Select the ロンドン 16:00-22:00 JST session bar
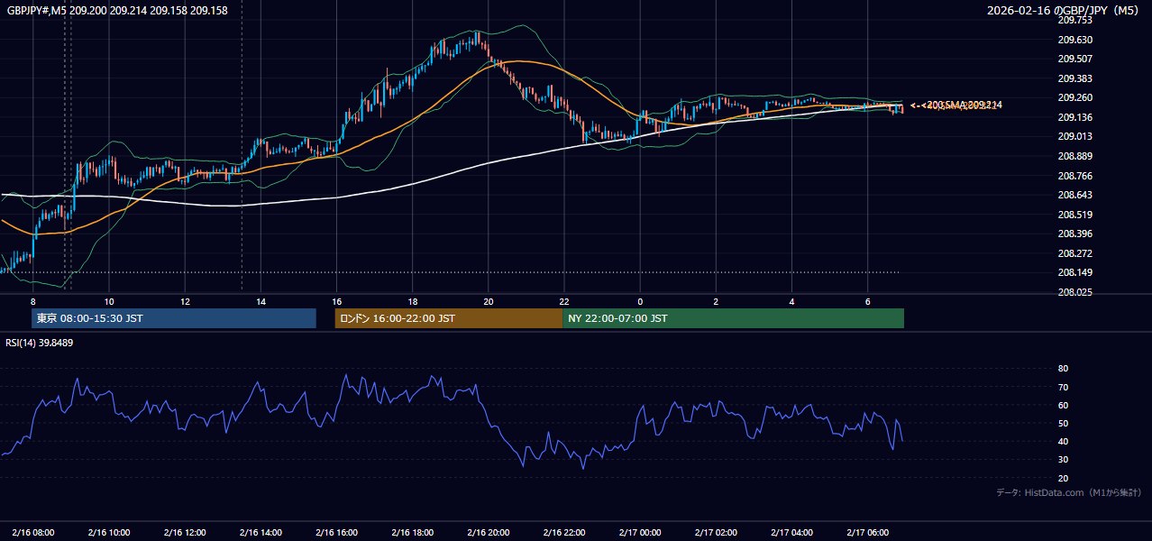 [x=448, y=318]
